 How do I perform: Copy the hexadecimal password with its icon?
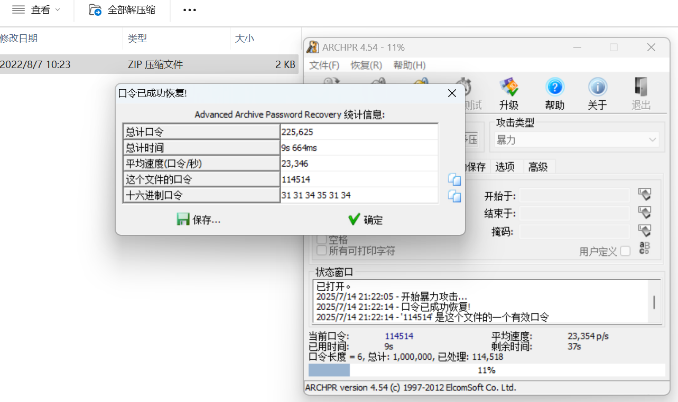point(454,196)
